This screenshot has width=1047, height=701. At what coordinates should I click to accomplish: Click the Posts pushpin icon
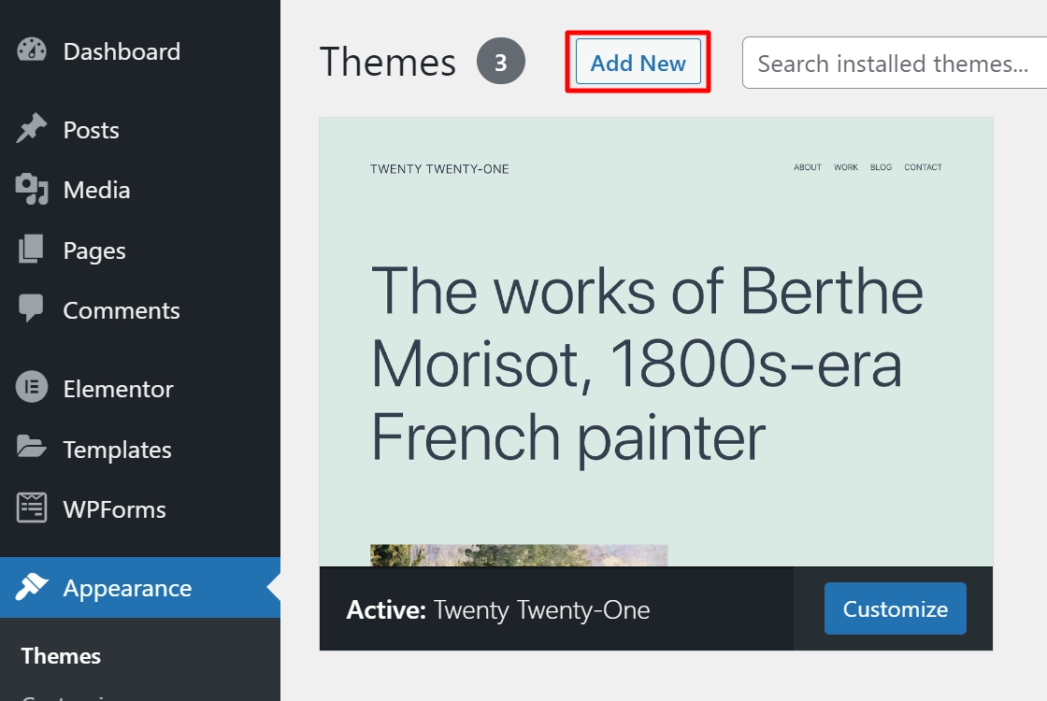tap(32, 130)
